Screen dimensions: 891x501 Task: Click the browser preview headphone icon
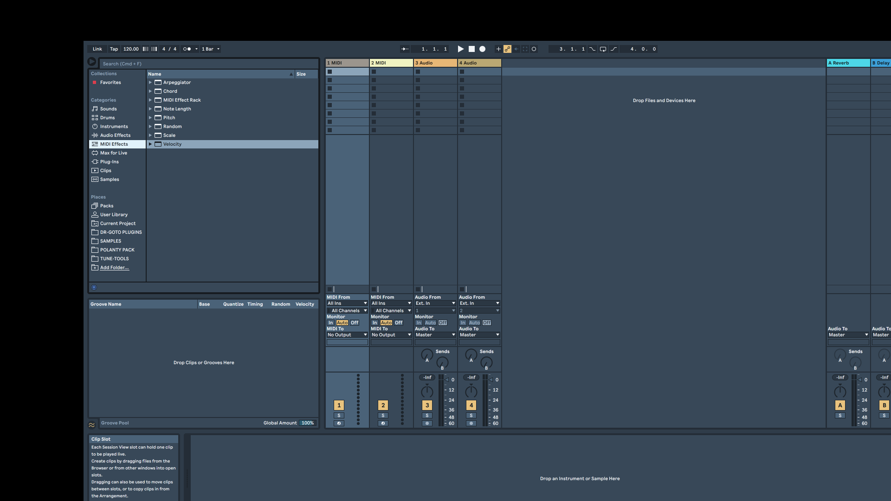pos(94,288)
